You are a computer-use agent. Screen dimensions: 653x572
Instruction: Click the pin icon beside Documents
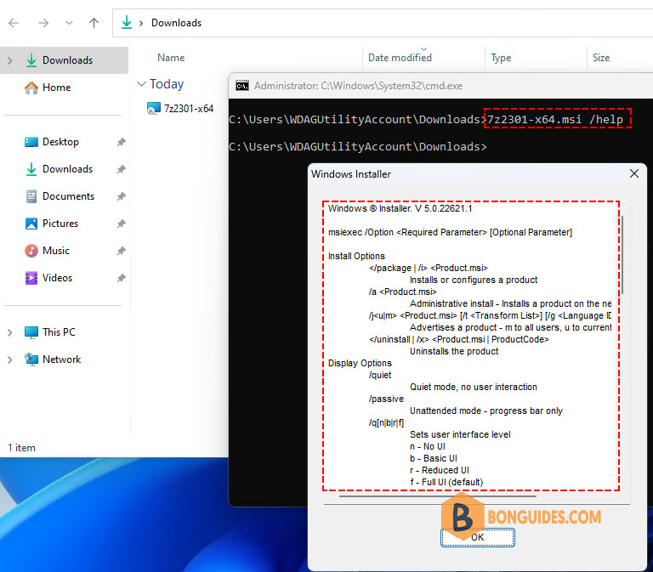(x=122, y=196)
